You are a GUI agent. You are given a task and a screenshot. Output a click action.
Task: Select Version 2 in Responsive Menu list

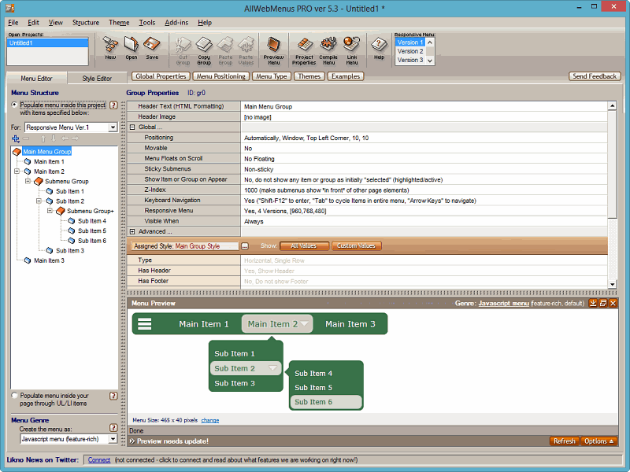pyautogui.click(x=409, y=51)
